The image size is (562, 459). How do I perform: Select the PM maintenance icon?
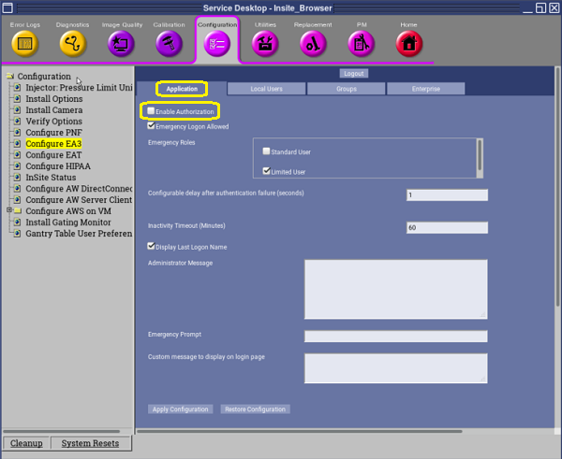(361, 43)
